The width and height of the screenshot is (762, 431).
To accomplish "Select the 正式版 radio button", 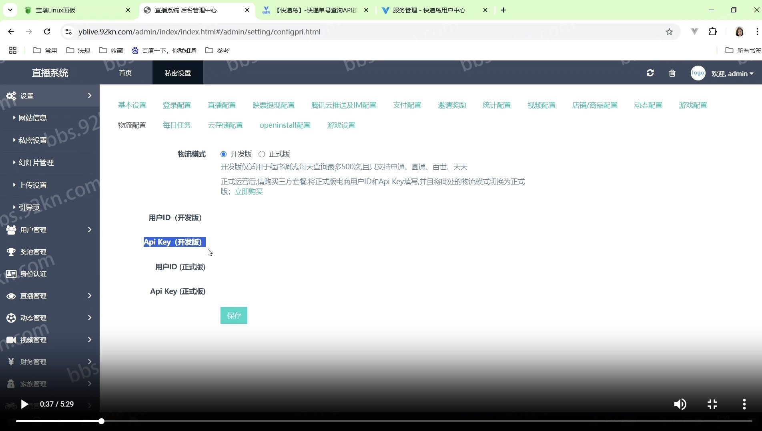I will [262, 154].
